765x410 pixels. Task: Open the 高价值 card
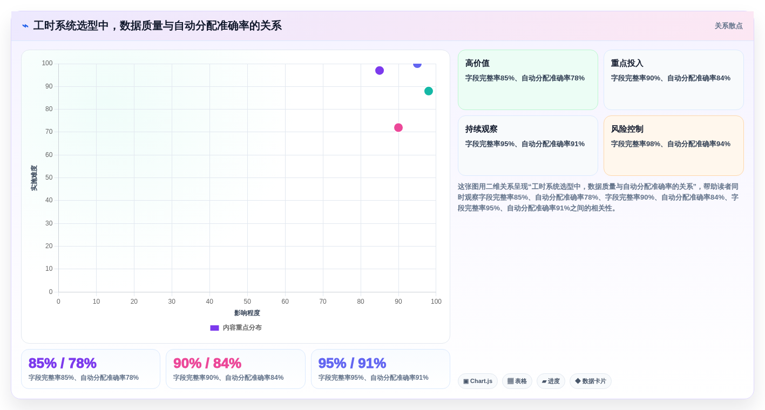(x=528, y=80)
